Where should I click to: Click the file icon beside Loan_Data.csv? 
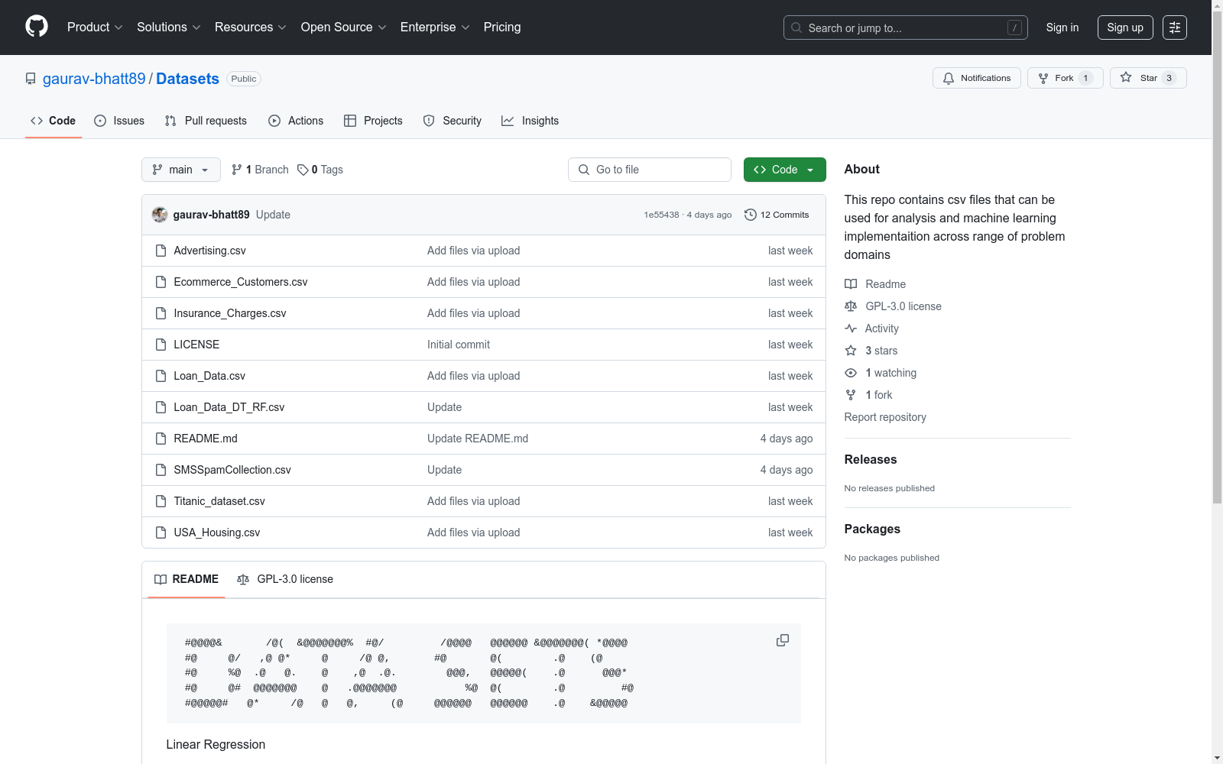(x=161, y=376)
